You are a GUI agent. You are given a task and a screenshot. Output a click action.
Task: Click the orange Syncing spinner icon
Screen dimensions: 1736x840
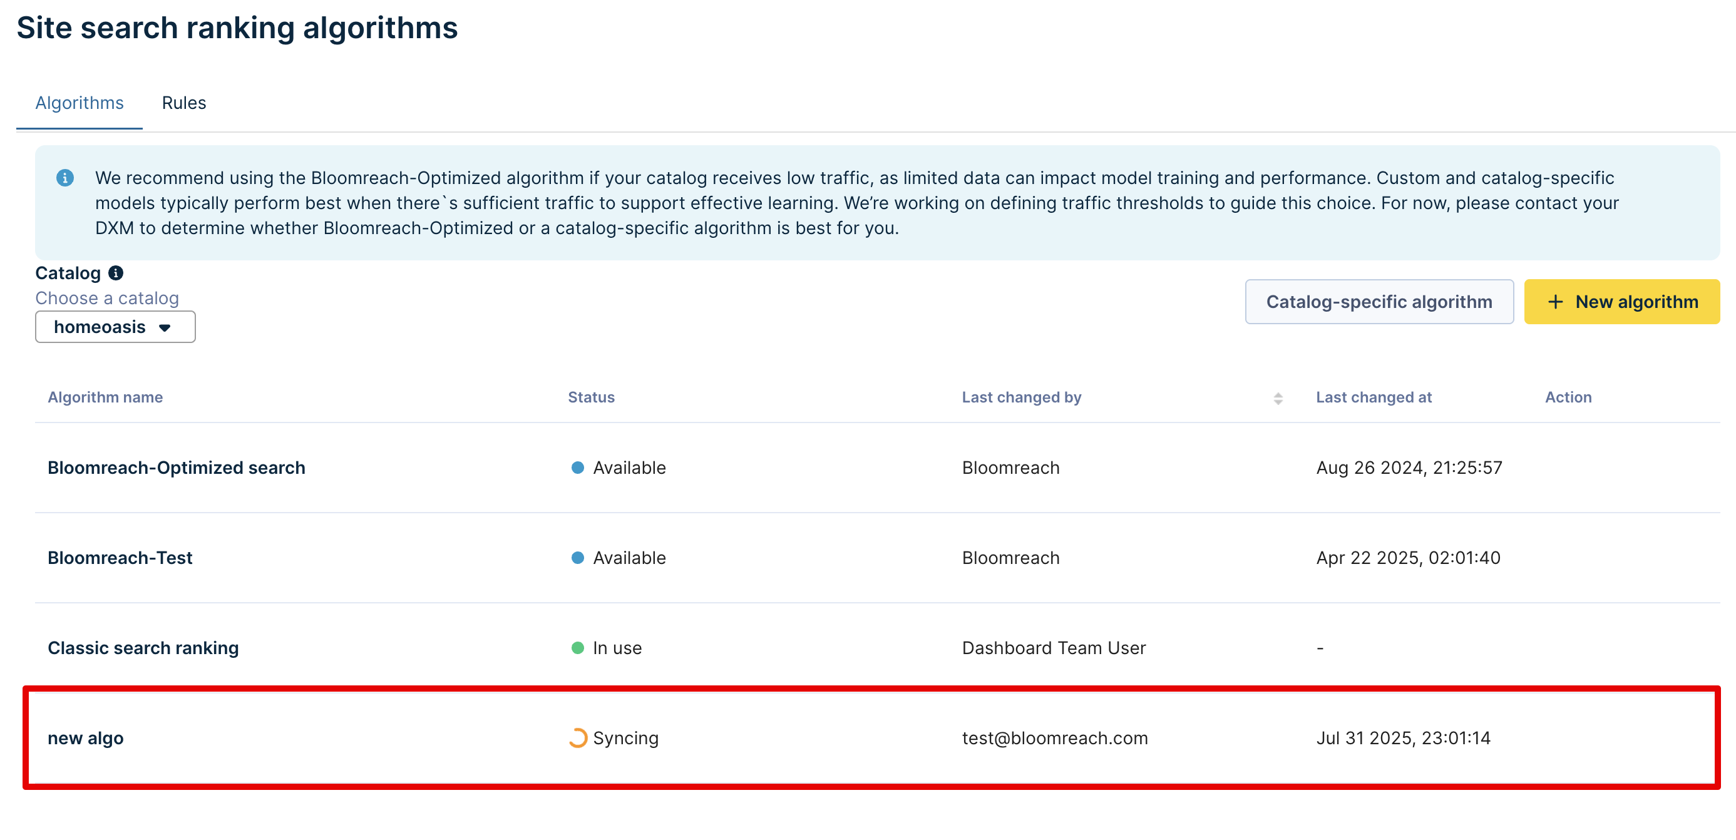[578, 738]
